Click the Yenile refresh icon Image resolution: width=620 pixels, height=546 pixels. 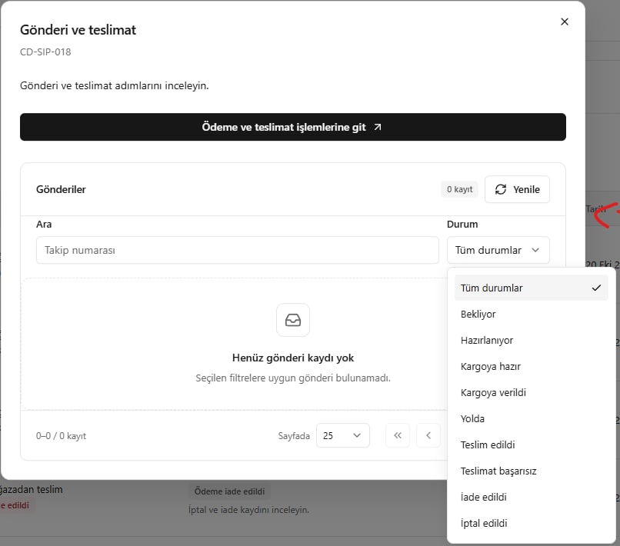501,189
